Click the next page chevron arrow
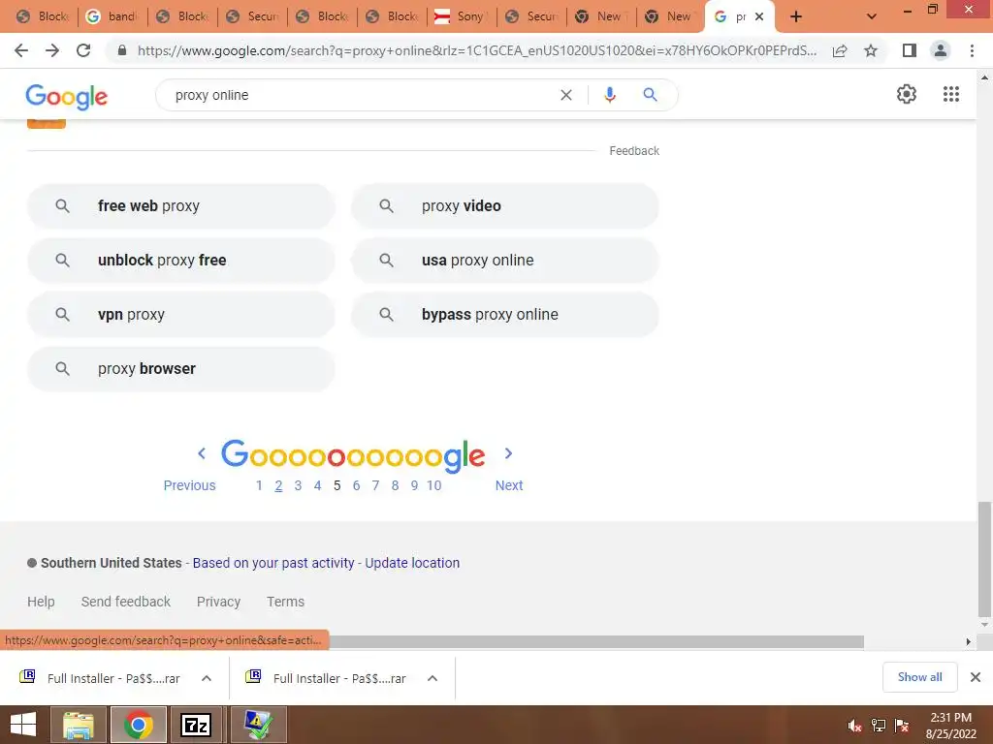The width and height of the screenshot is (993, 744). coord(508,453)
